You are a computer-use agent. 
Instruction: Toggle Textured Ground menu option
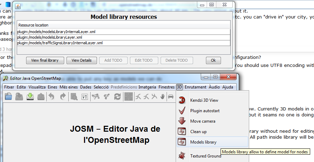click(x=205, y=156)
